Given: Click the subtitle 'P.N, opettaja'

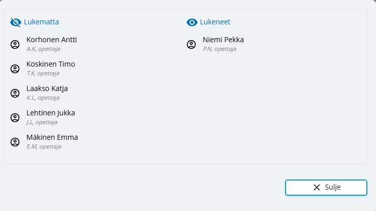Looking at the screenshot, I should 220,49.
